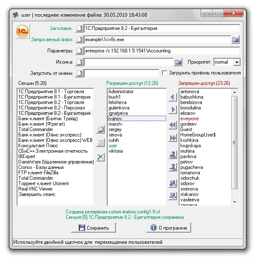
Task: Move all users right with double arrow
Action: [x=173, y=138]
